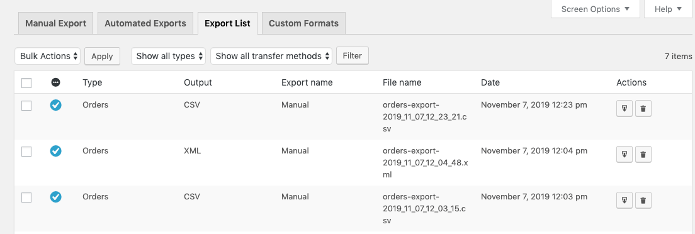This screenshot has width=695, height=234.
Task: Check the box for the 12:23 pm export
Action: click(26, 106)
